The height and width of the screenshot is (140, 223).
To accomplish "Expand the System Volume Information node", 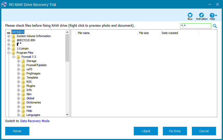I will [x=9, y=36].
